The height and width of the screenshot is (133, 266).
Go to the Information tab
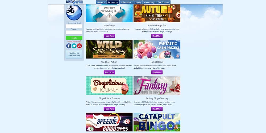click(126, 2)
